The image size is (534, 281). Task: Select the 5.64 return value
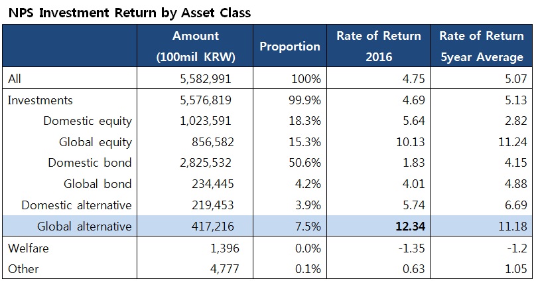pyautogui.click(x=413, y=121)
